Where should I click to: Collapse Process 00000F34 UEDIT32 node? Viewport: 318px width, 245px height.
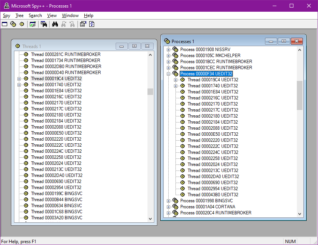point(168,74)
